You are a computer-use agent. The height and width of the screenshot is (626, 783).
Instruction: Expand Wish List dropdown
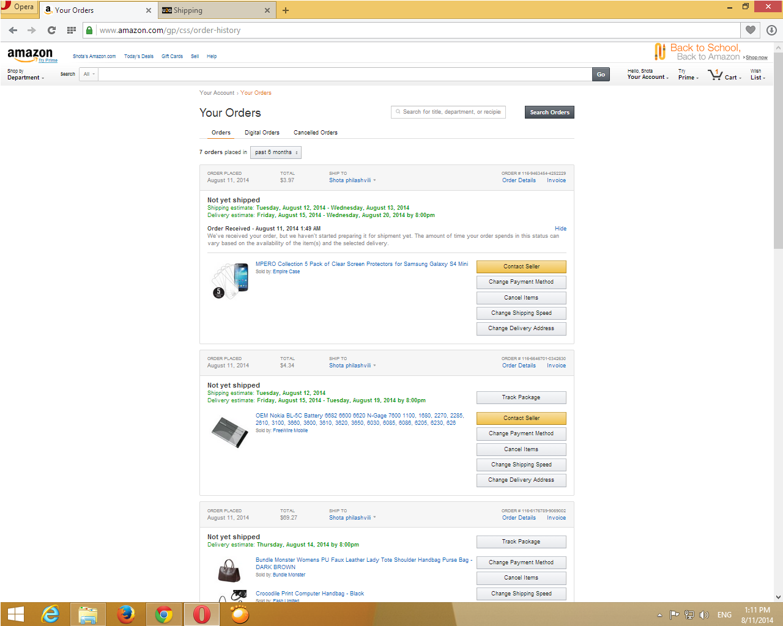tap(758, 75)
